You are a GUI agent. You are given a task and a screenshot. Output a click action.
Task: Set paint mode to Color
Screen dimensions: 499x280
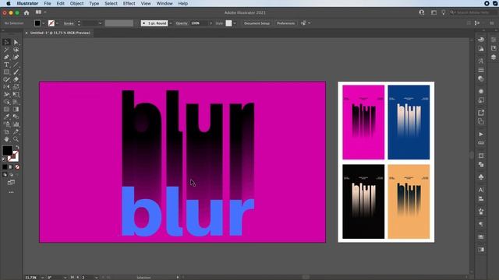pos(5,167)
